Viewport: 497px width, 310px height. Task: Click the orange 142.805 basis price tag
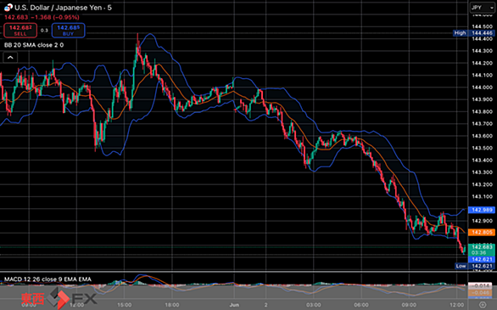coord(482,232)
